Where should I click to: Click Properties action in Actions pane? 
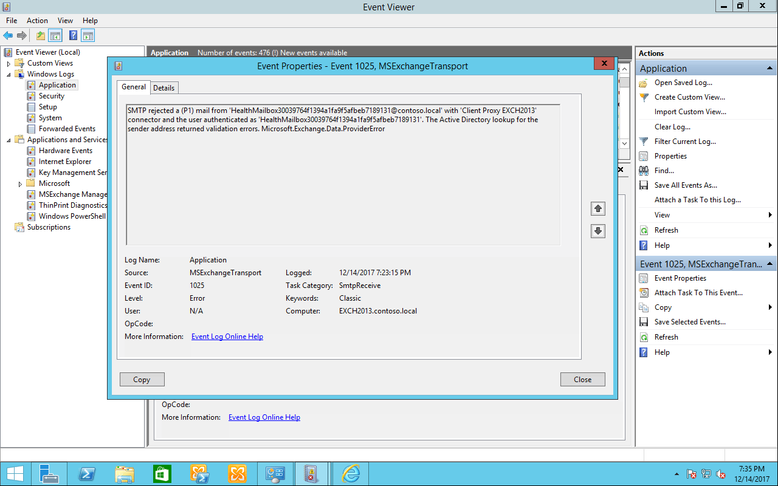point(670,156)
